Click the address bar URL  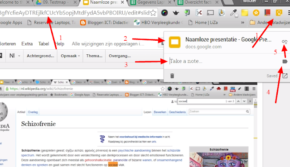pos(75,13)
